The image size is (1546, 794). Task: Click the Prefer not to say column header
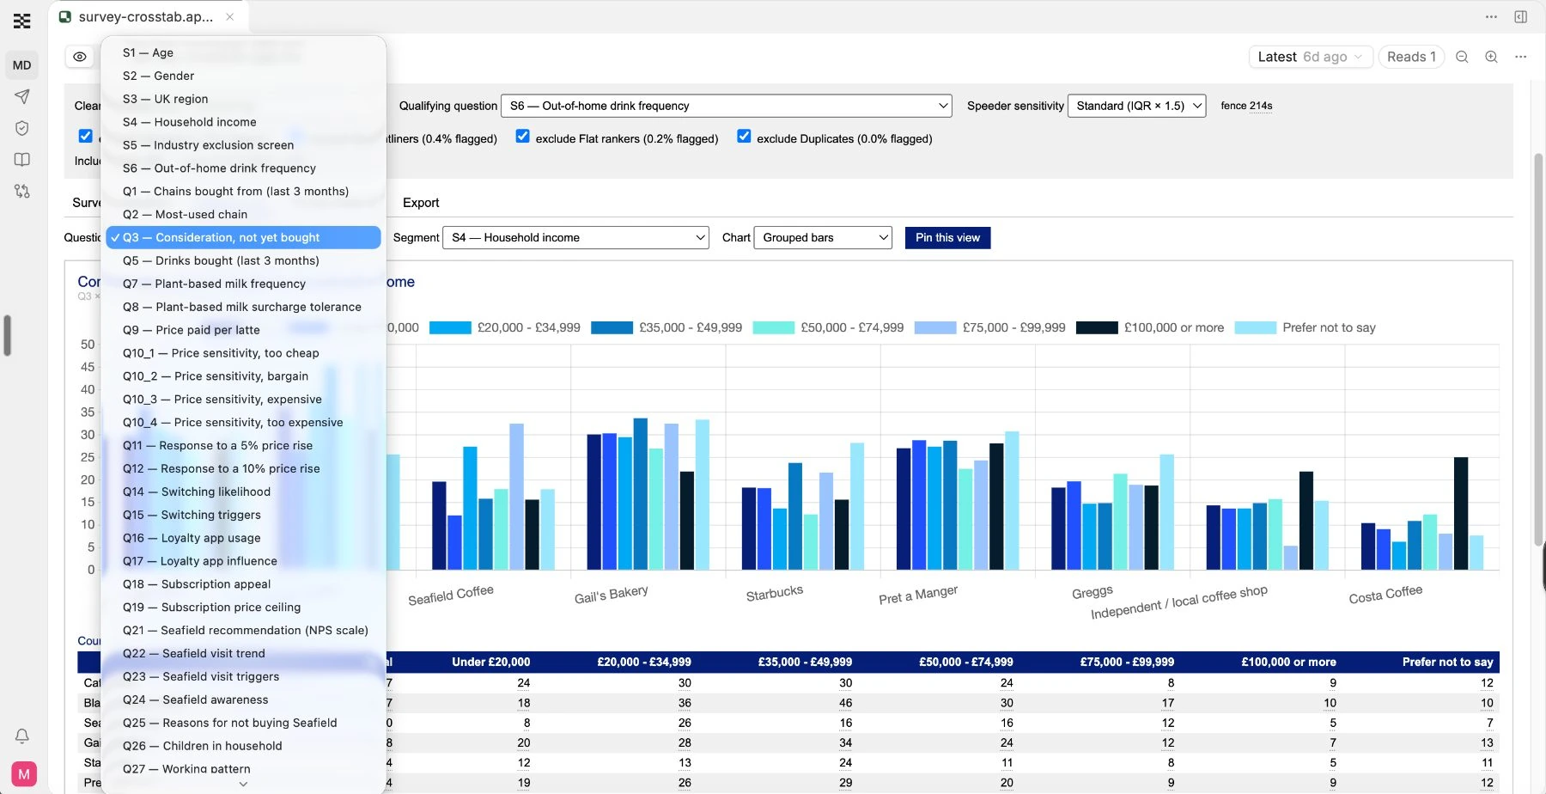tap(1447, 663)
